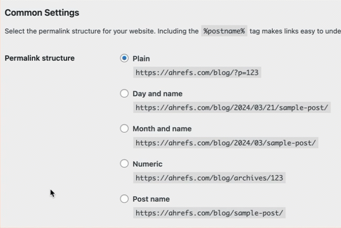
Task: Click the "Month and name" label text
Action: (x=162, y=129)
